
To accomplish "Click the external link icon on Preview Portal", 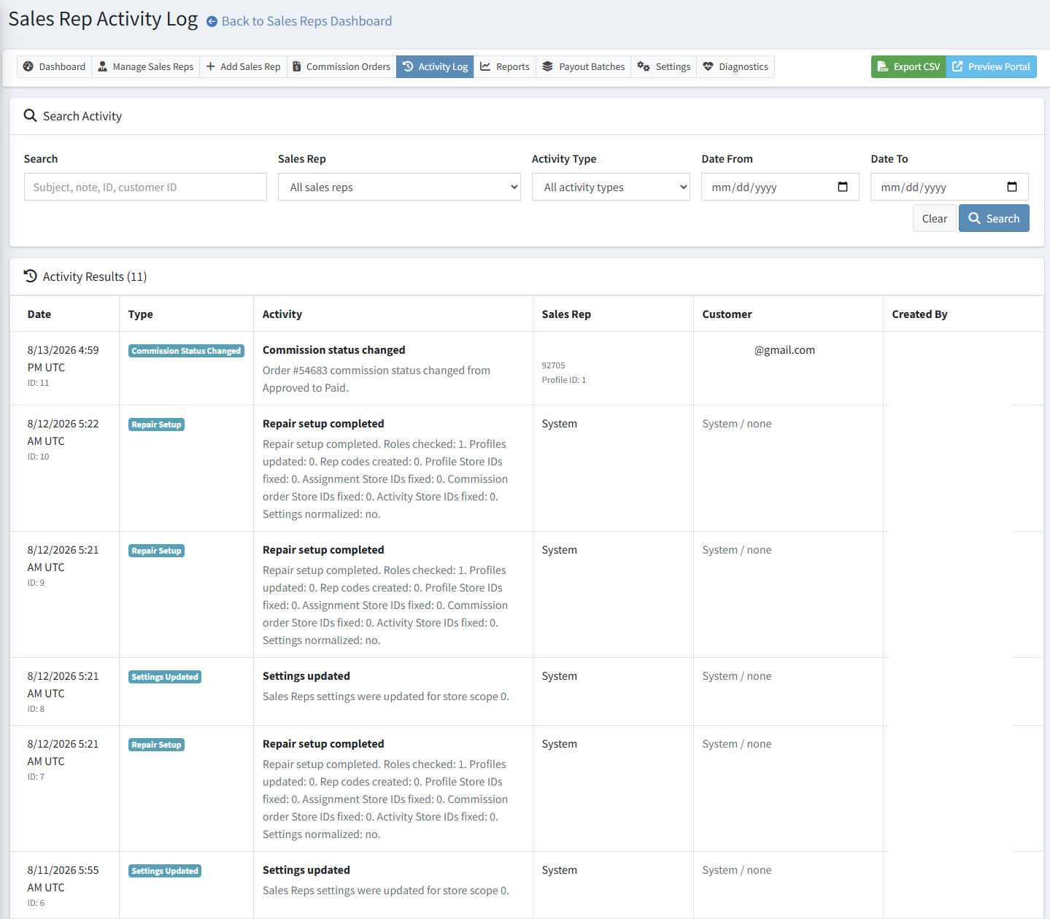I will pyautogui.click(x=958, y=66).
